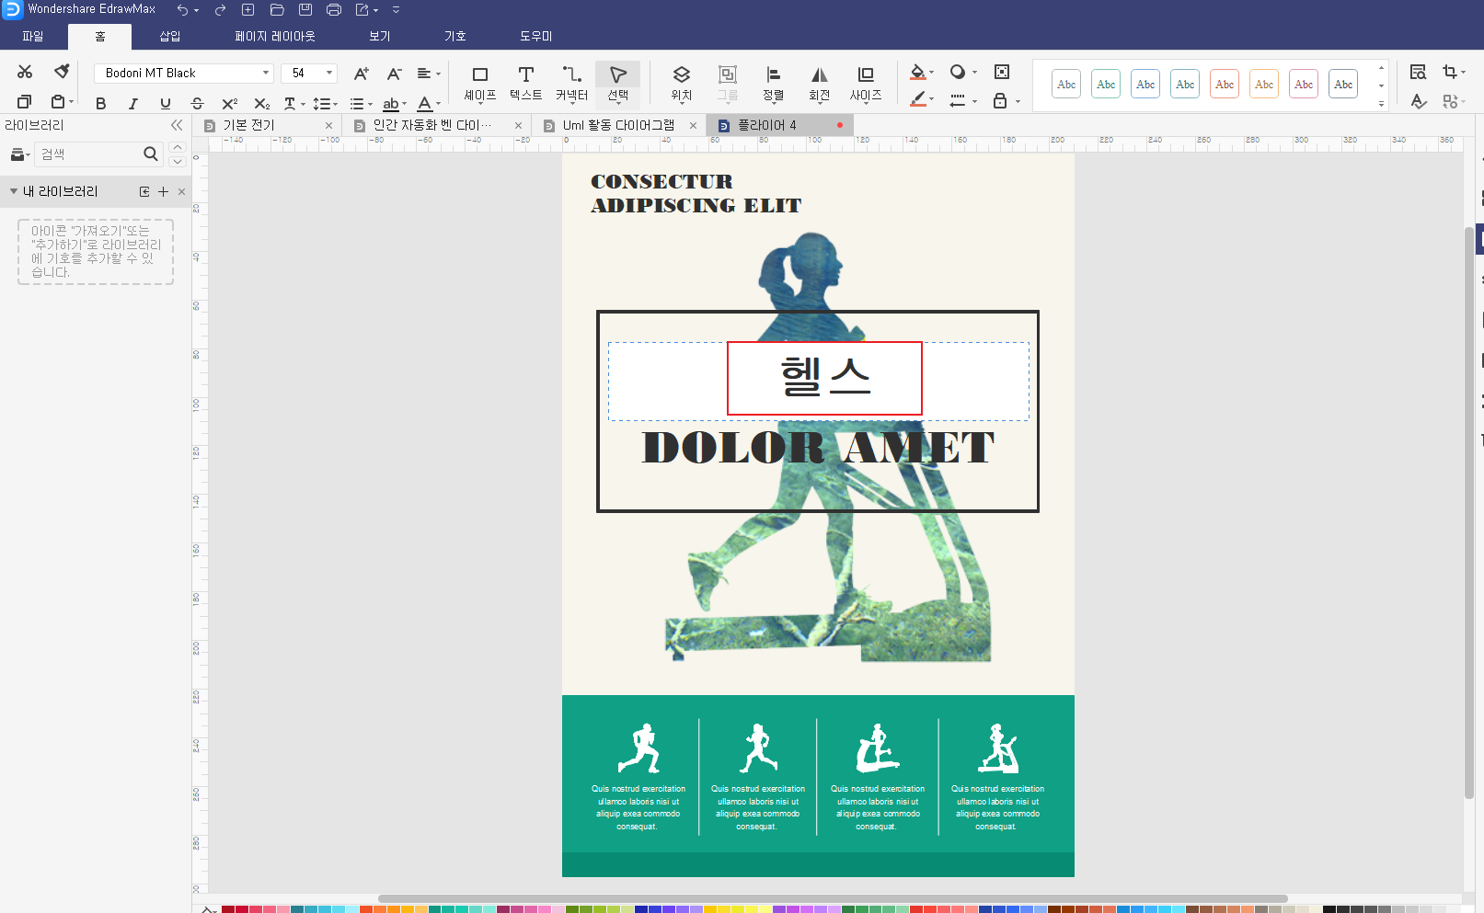Click the Open folder icon
Screen dimensions: 1484x913
(277, 10)
